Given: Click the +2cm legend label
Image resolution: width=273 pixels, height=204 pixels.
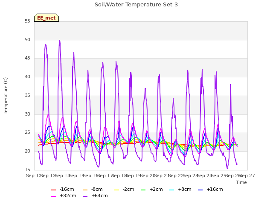Looking at the screenshot, I should pos(156,189).
